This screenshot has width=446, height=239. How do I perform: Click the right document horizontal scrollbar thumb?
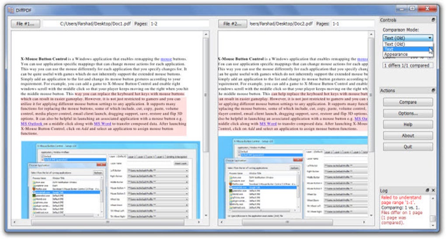pos(287,222)
